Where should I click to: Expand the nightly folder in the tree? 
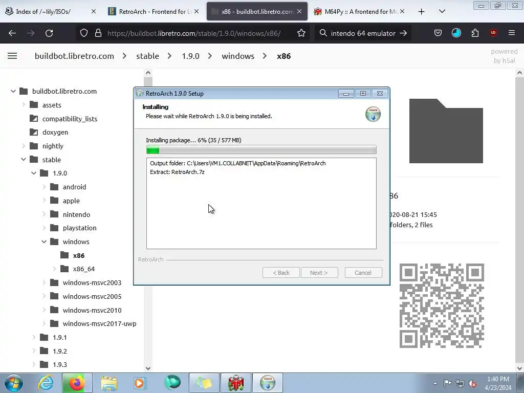24,146
